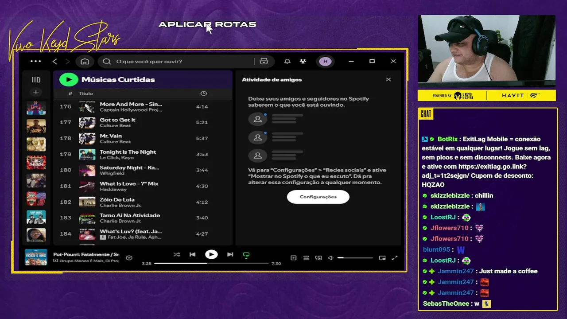
Task: Create playlist with plus icon
Action: point(36,92)
